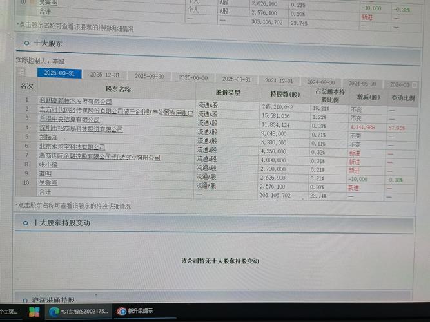Viewport: 430px width, 322px height.
Task: Select the 2024-12-31 date tab
Action: click(279, 80)
